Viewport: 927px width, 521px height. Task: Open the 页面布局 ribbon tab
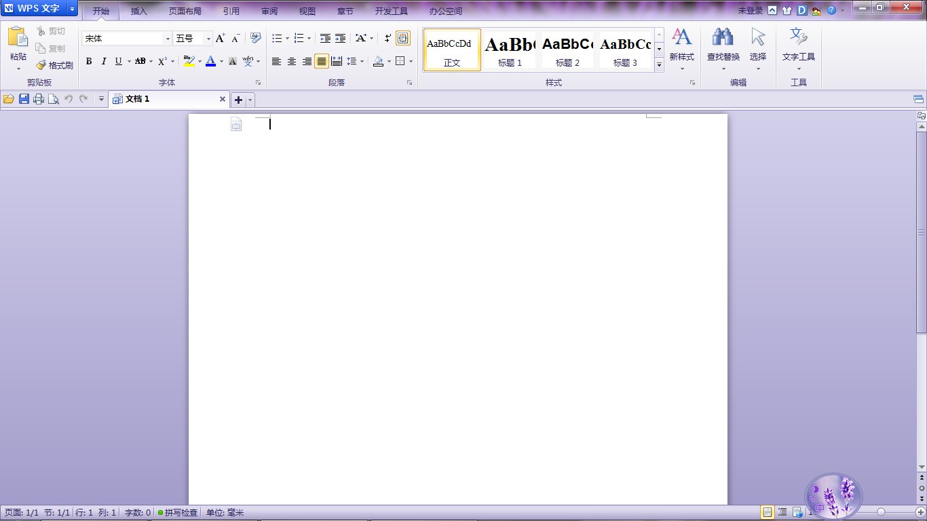tap(185, 12)
